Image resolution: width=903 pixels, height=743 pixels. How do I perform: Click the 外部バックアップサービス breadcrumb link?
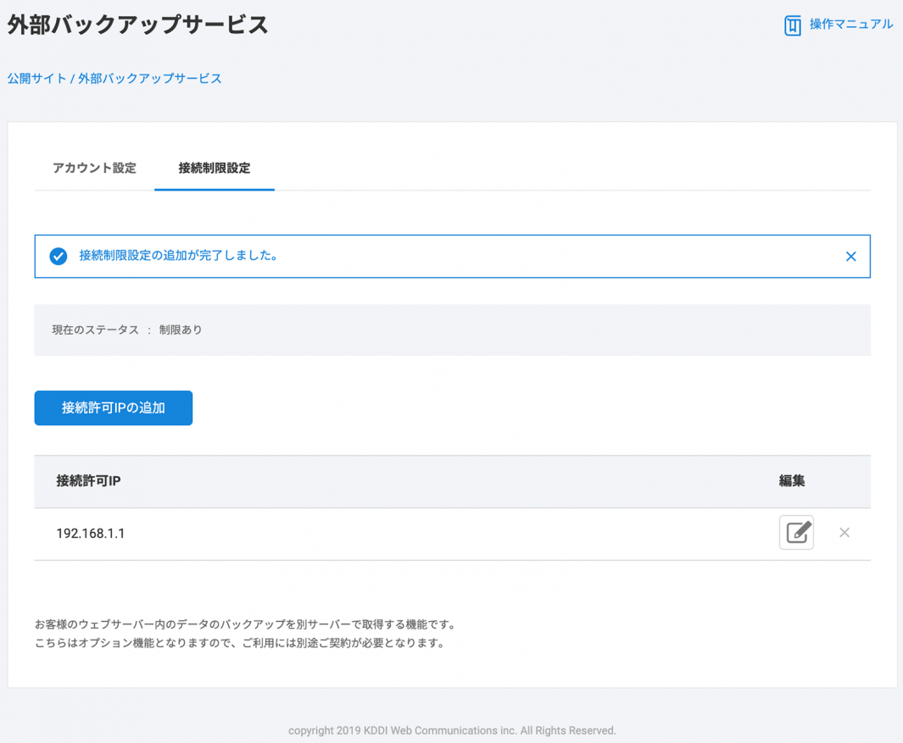click(x=150, y=79)
